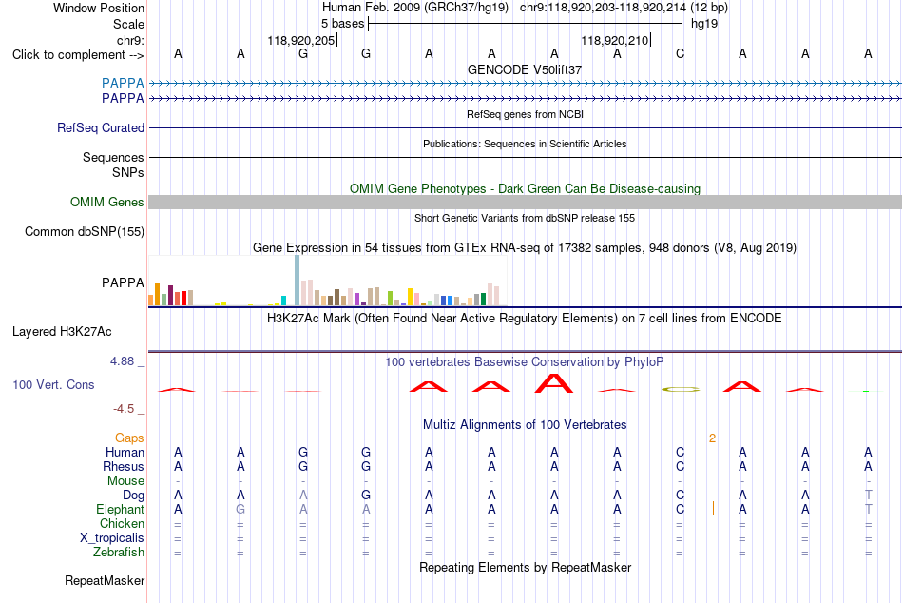Click the hg19 label beside the scale bar
This screenshot has height=603, width=903.
704,24
